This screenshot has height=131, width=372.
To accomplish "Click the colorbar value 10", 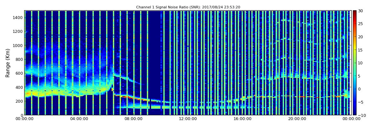I will click(360, 63).
